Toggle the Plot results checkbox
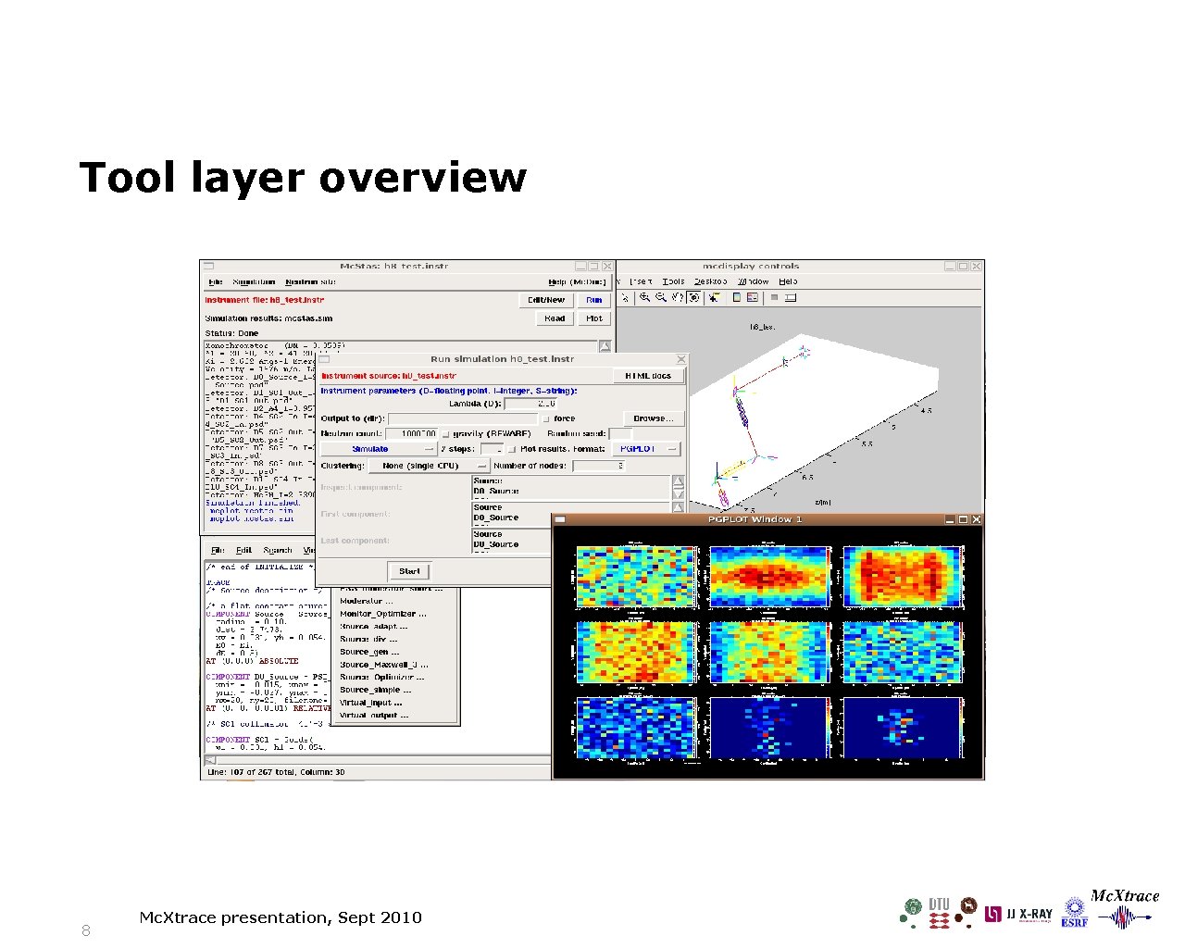 (x=512, y=449)
